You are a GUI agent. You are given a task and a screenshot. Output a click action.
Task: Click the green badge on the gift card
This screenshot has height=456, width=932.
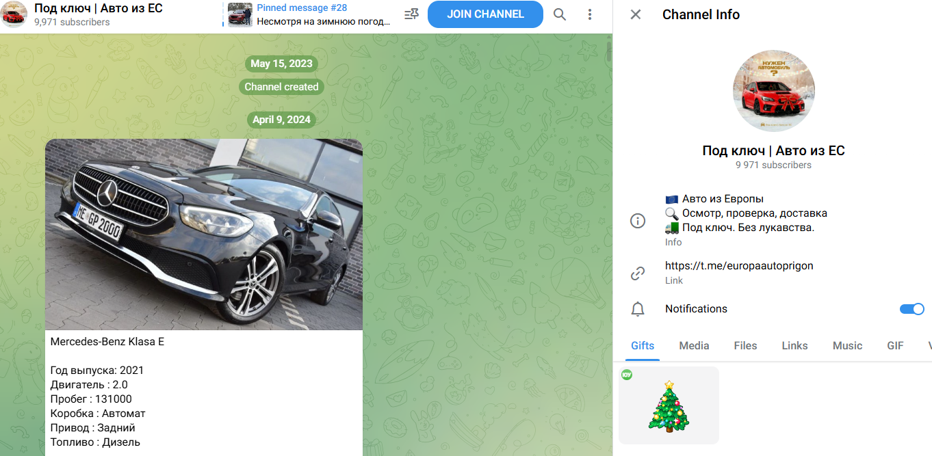pos(627,375)
